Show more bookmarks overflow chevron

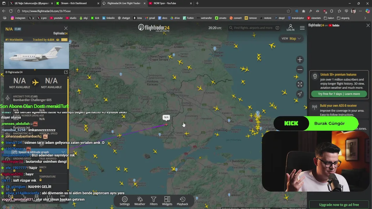click(365, 18)
